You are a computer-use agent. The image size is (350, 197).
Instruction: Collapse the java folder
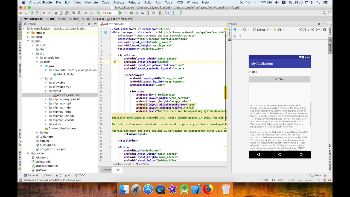[41, 66]
